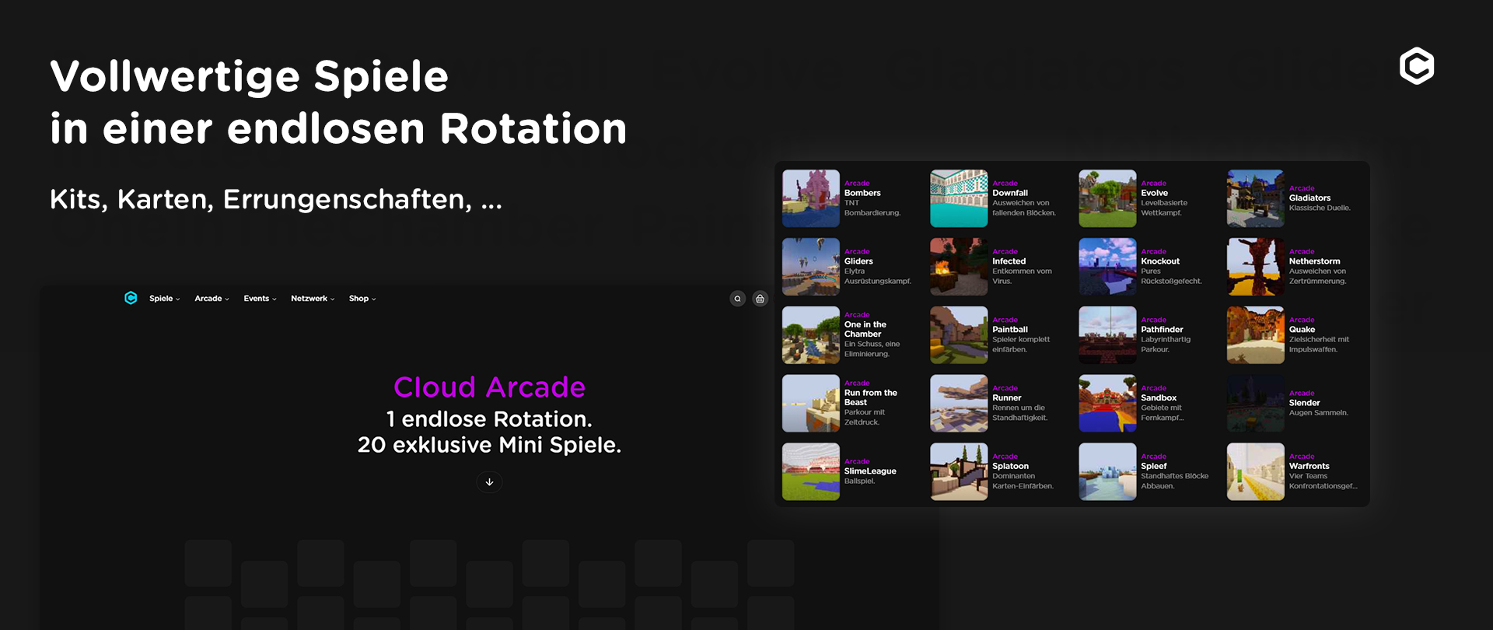Click the Gladiators game title
This screenshot has width=1493, height=630.
click(1309, 198)
